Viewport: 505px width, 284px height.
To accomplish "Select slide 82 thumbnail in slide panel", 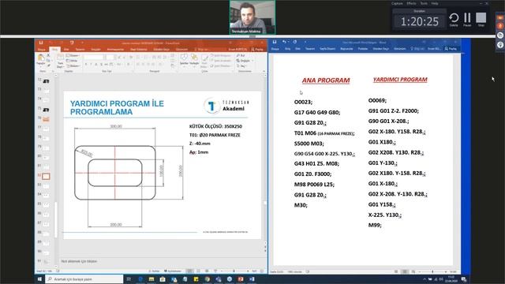I will (46, 177).
